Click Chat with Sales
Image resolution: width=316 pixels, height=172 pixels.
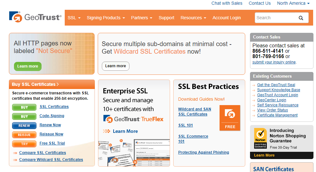(227, 3)
